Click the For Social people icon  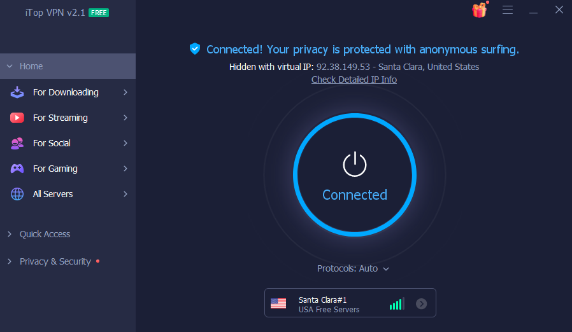tap(17, 143)
